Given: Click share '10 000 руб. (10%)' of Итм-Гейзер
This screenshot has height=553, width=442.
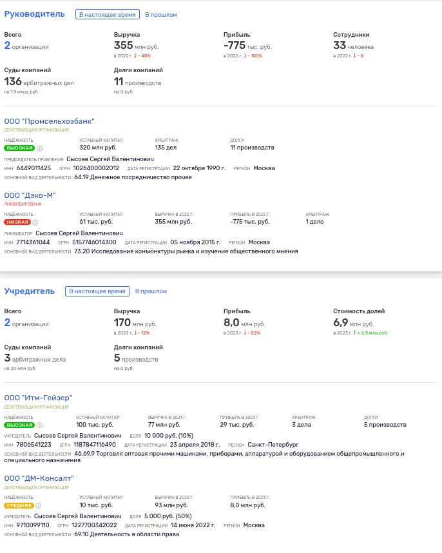Looking at the screenshot, I should click(x=168, y=436).
